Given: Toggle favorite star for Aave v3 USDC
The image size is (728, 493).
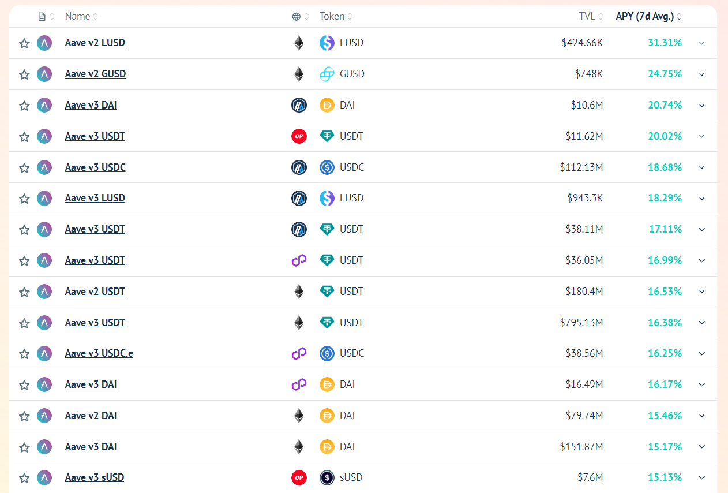Looking at the screenshot, I should (24, 168).
